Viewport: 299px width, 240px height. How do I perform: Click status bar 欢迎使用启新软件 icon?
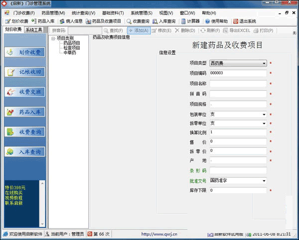point(5,234)
